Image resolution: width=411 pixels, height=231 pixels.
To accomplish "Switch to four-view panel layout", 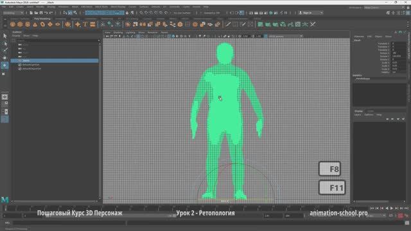I will [x=4, y=104].
